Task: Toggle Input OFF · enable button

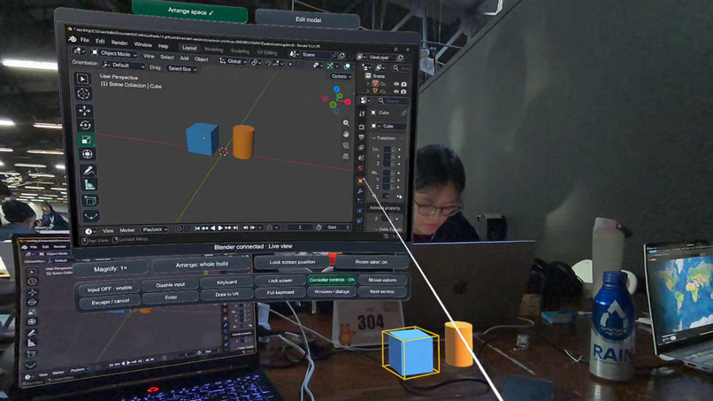Action: click(109, 288)
